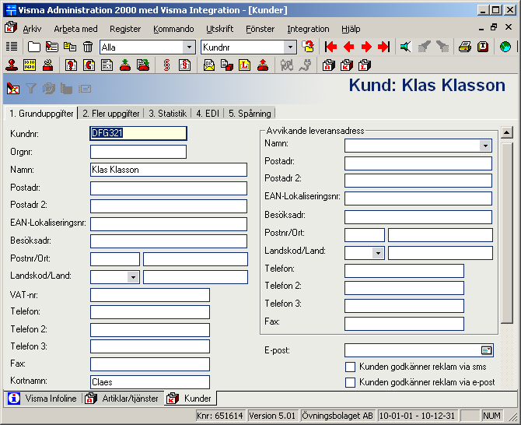Enable Kunden godkänner reklam via sms

click(350, 367)
